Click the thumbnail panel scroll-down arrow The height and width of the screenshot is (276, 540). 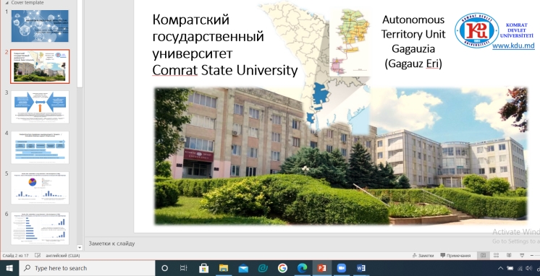[80, 248]
